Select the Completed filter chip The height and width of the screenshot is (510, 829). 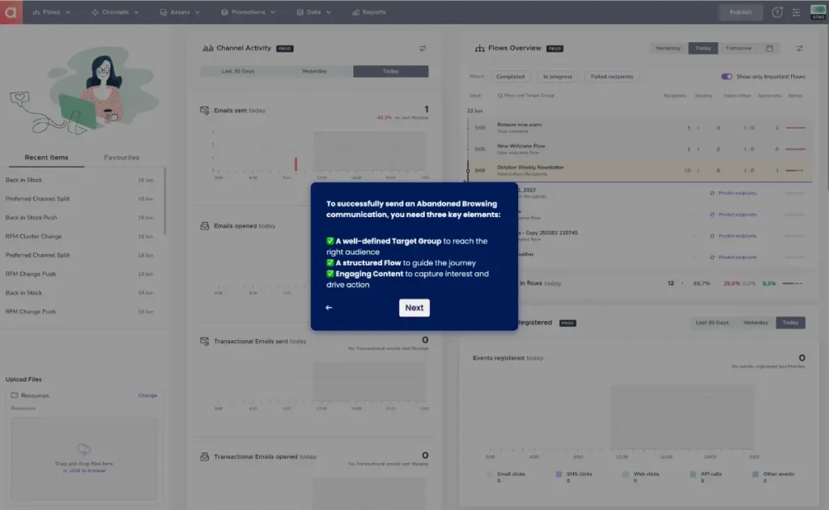click(x=511, y=76)
